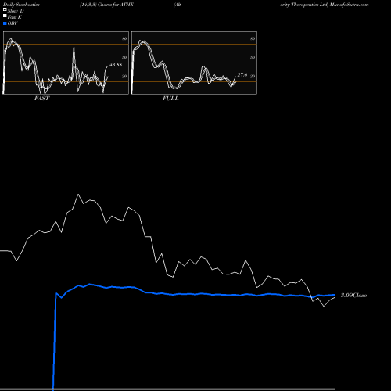Viewport: 391px width, 391px height.
Task: Click the 50 axis label in FAST chart
Action: [x=124, y=57]
